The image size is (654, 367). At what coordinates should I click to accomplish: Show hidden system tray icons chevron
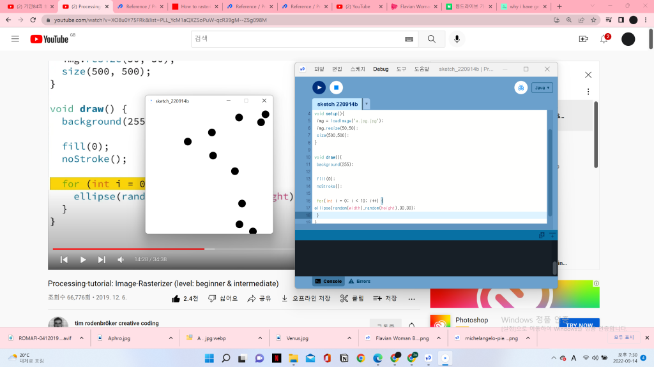[x=554, y=358]
